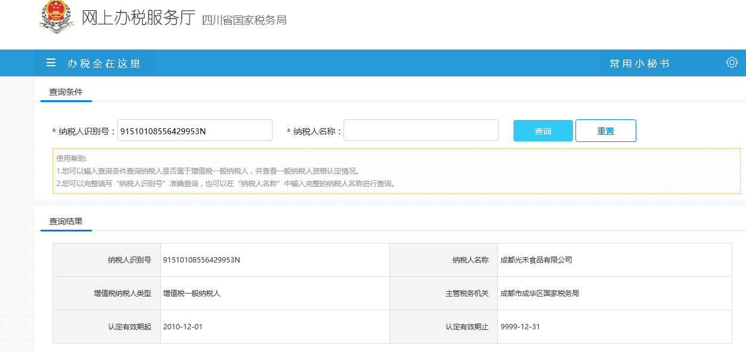Select the 查询结果 tab
The width and height of the screenshot is (746, 352).
(66, 221)
